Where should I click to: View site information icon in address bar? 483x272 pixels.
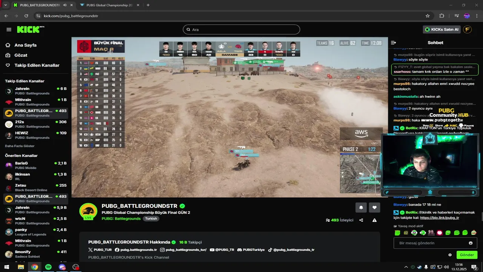point(37,16)
